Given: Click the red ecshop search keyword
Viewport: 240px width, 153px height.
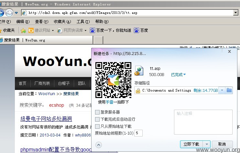Looking at the screenshot, I should [x=57, y=105].
